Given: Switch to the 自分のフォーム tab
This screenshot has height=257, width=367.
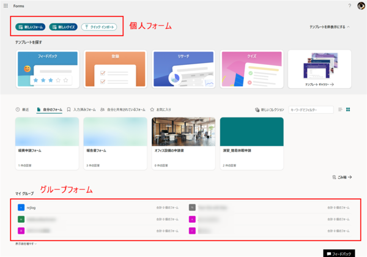Looking at the screenshot, I should 50,110.
